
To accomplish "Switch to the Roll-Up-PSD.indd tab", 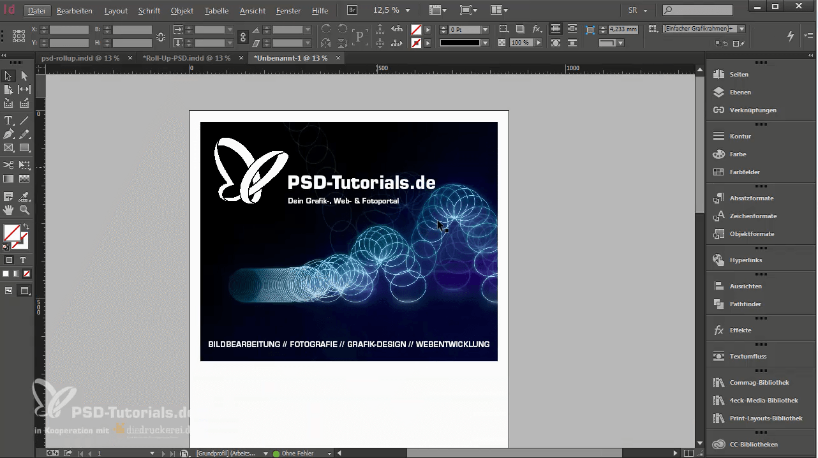I will pos(187,58).
